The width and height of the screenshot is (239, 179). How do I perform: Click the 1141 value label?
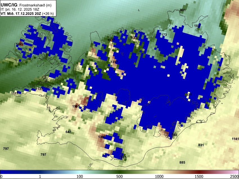[235, 139]
